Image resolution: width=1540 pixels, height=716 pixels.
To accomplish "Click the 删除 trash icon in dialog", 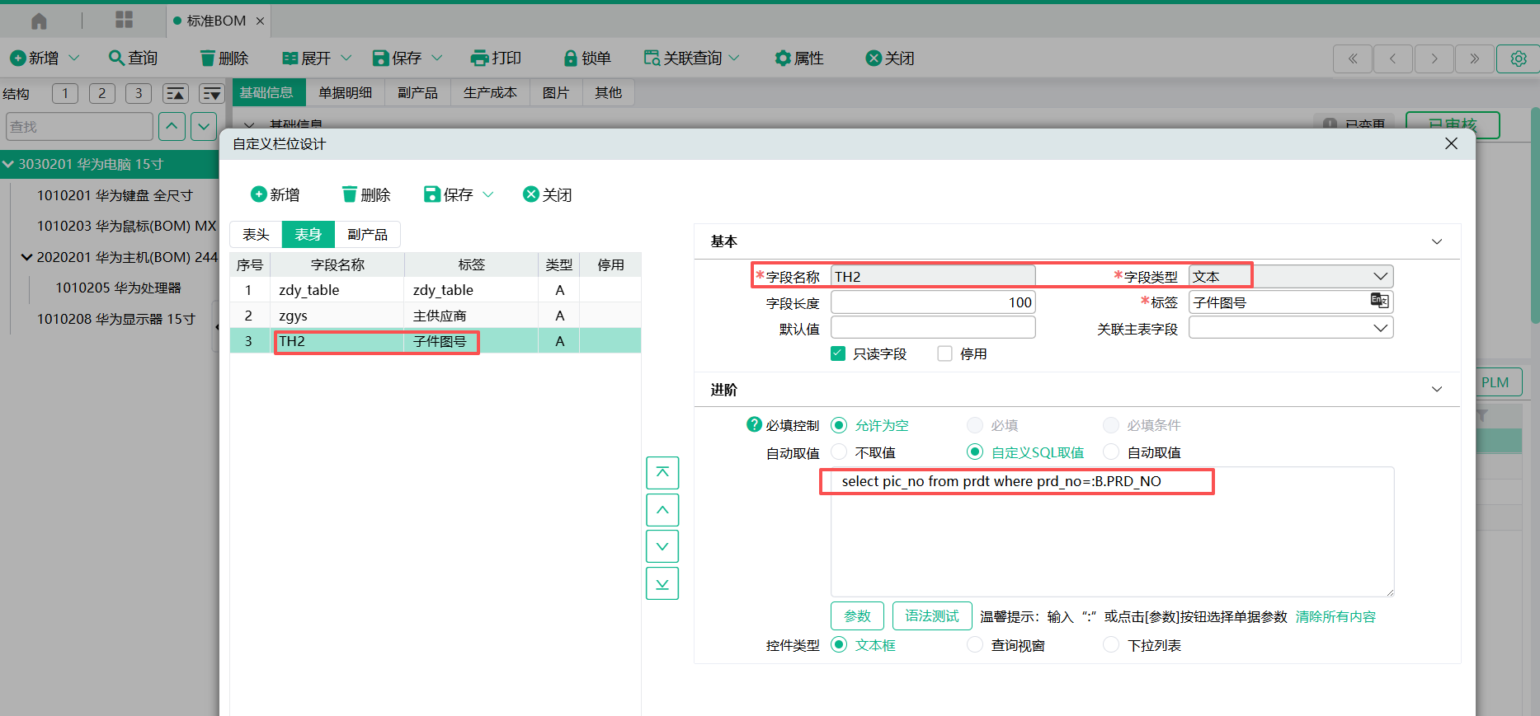I will 350,194.
